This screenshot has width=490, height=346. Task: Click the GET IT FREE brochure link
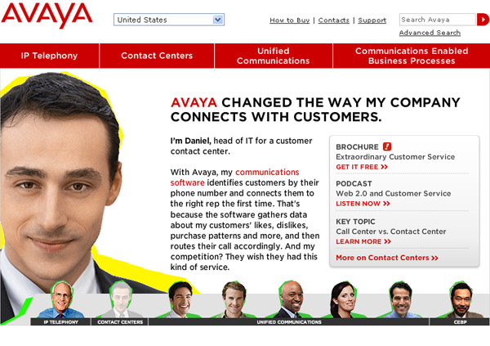[362, 167]
